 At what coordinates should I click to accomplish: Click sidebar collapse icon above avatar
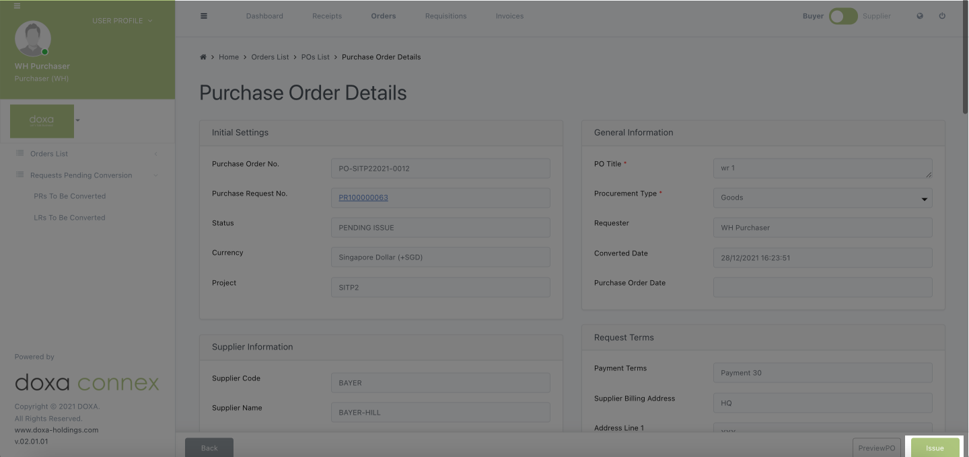click(17, 6)
